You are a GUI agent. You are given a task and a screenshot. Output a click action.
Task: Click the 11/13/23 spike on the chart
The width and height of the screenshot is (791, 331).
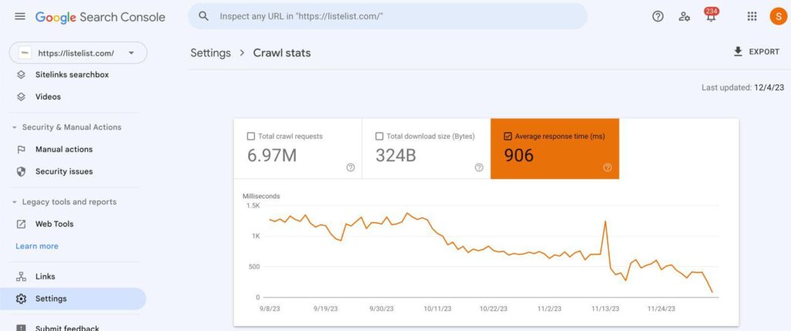pos(605,221)
